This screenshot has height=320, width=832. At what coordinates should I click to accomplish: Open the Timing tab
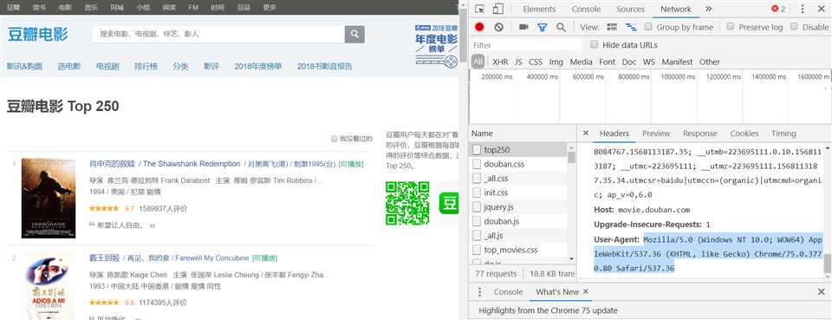tap(783, 134)
